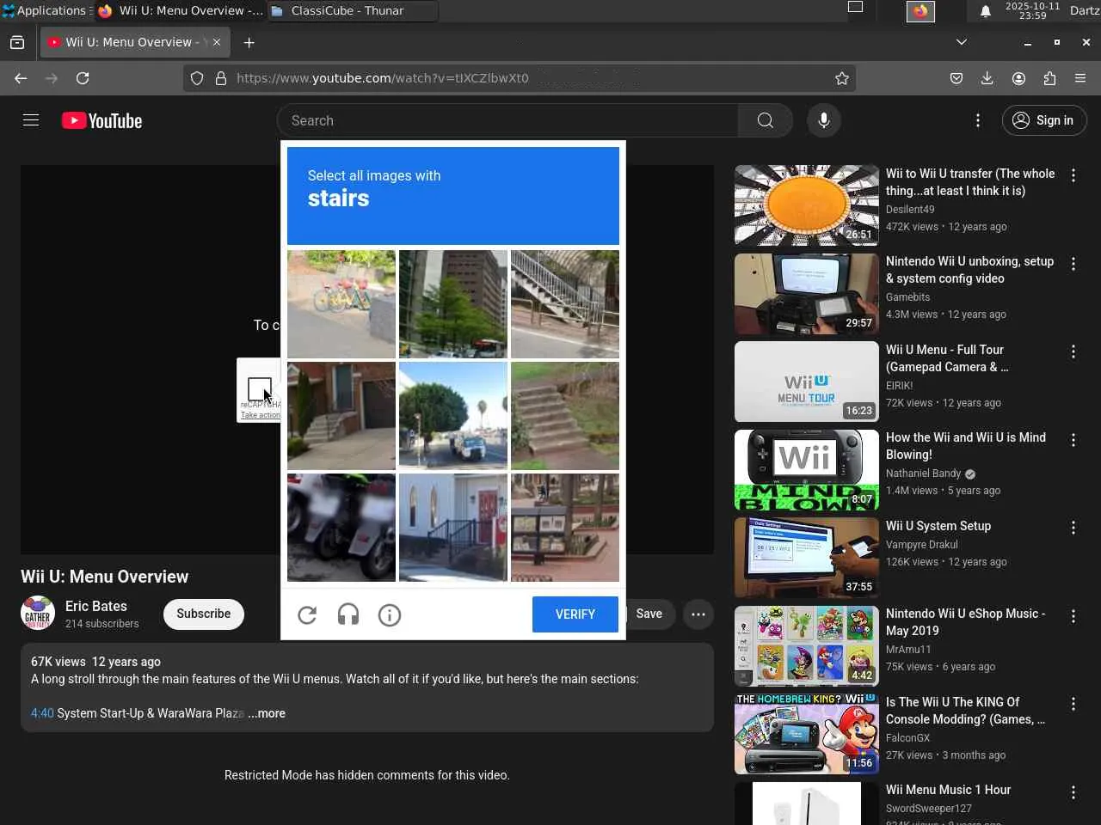This screenshot has height=825, width=1101.
Task: Click the workspace switcher in top panel
Action: point(855,8)
